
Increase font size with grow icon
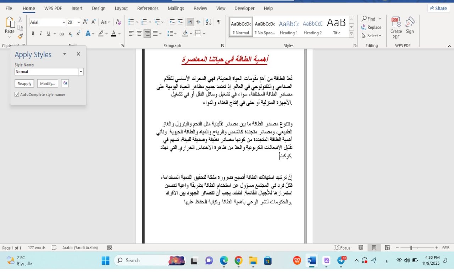pyautogui.click(x=85, y=22)
